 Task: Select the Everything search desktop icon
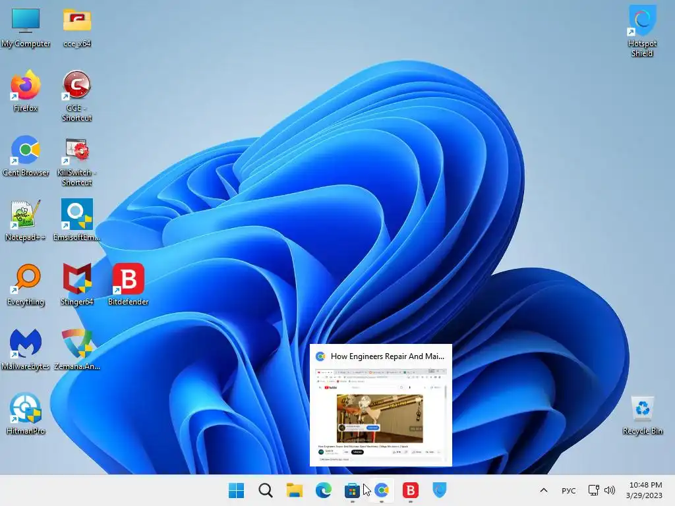(x=26, y=285)
